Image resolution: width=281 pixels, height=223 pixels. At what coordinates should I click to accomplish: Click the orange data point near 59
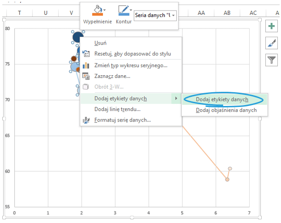[x=227, y=179]
